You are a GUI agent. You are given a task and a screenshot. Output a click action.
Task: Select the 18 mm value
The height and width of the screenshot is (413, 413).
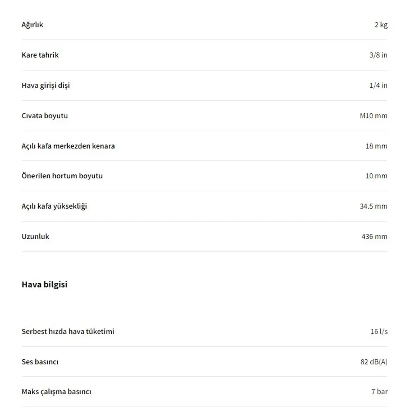click(x=376, y=146)
